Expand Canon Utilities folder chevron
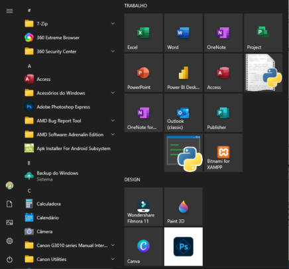Screen dimensions: 289x269 pyautogui.click(x=113, y=259)
